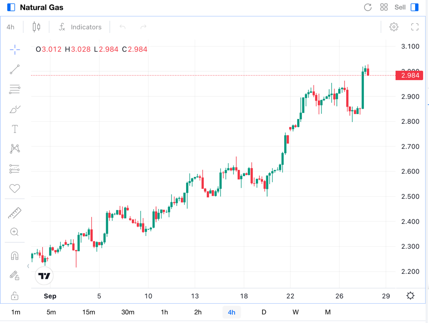Open the candlestick chart style dropdown
429x323 pixels.
pos(36,27)
